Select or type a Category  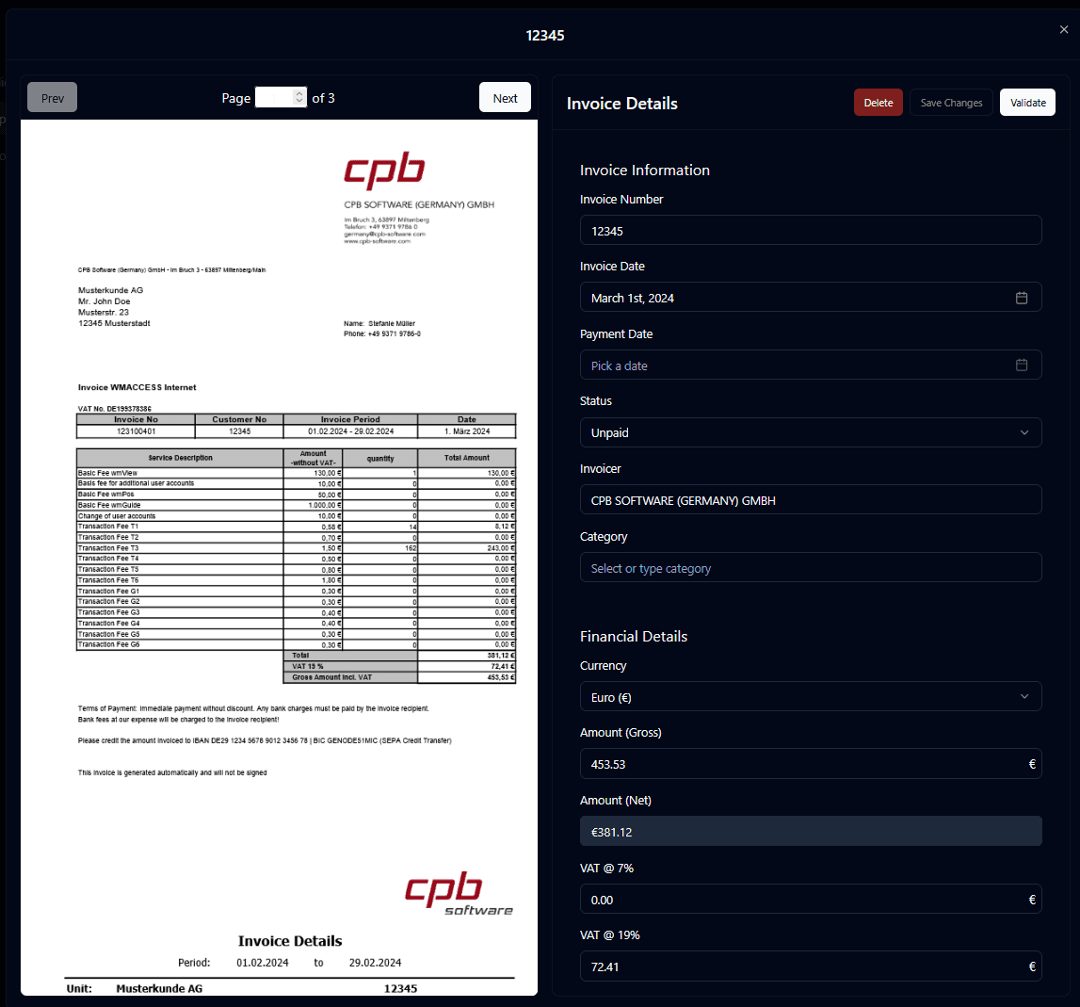point(811,568)
